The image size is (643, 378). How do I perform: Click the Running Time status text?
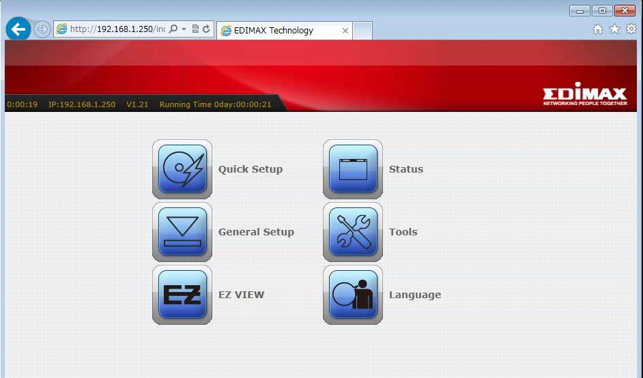215,104
